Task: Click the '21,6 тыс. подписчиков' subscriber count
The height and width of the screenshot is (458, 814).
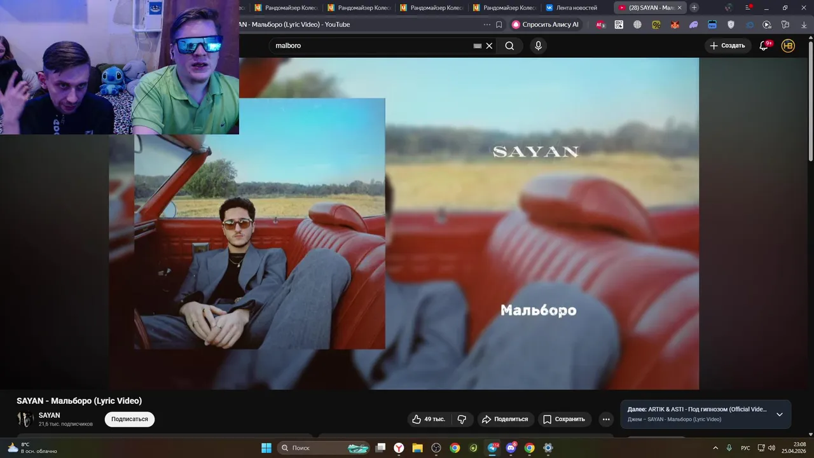Action: [66, 424]
